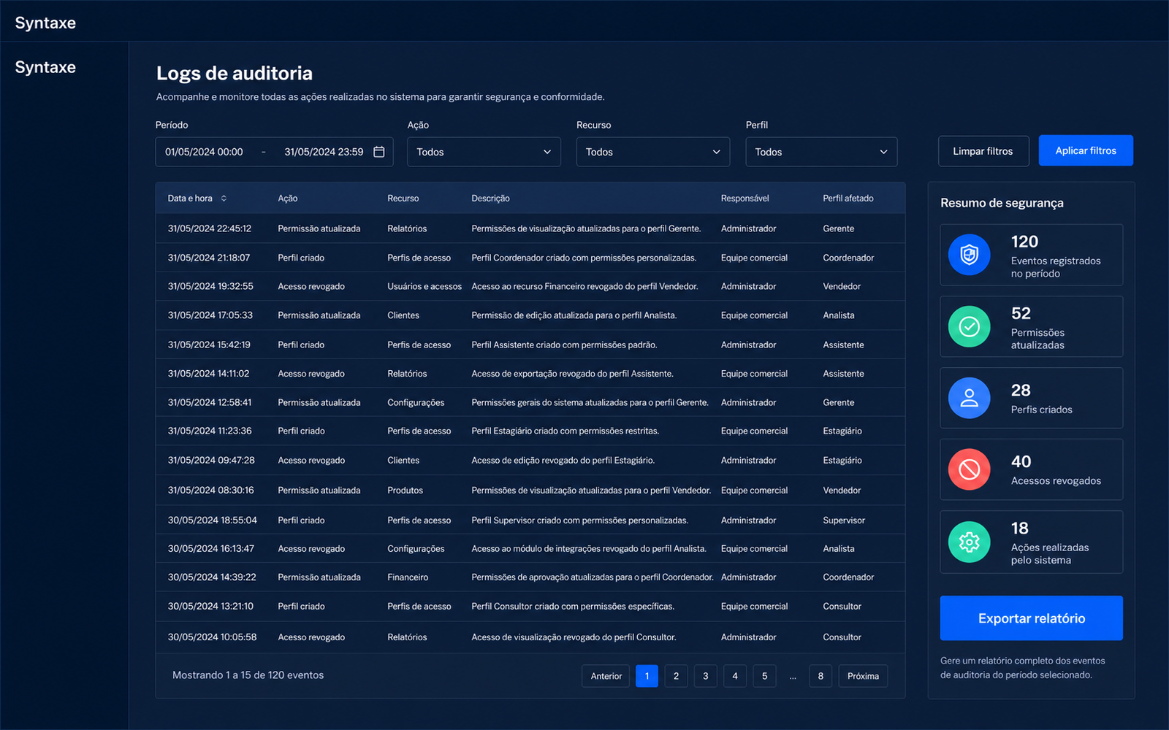Go to Próxima page

click(x=863, y=676)
